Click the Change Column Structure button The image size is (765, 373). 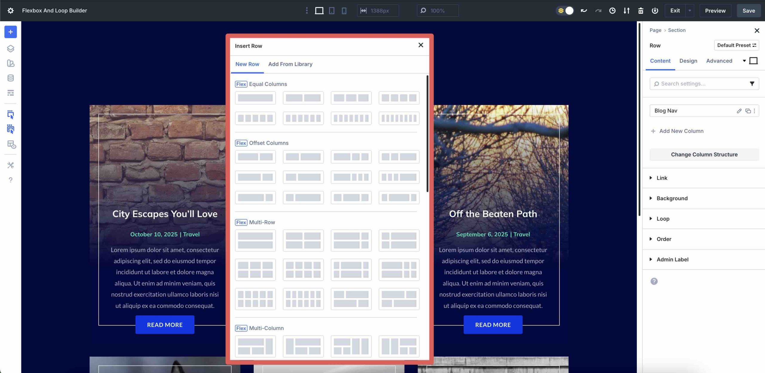704,154
